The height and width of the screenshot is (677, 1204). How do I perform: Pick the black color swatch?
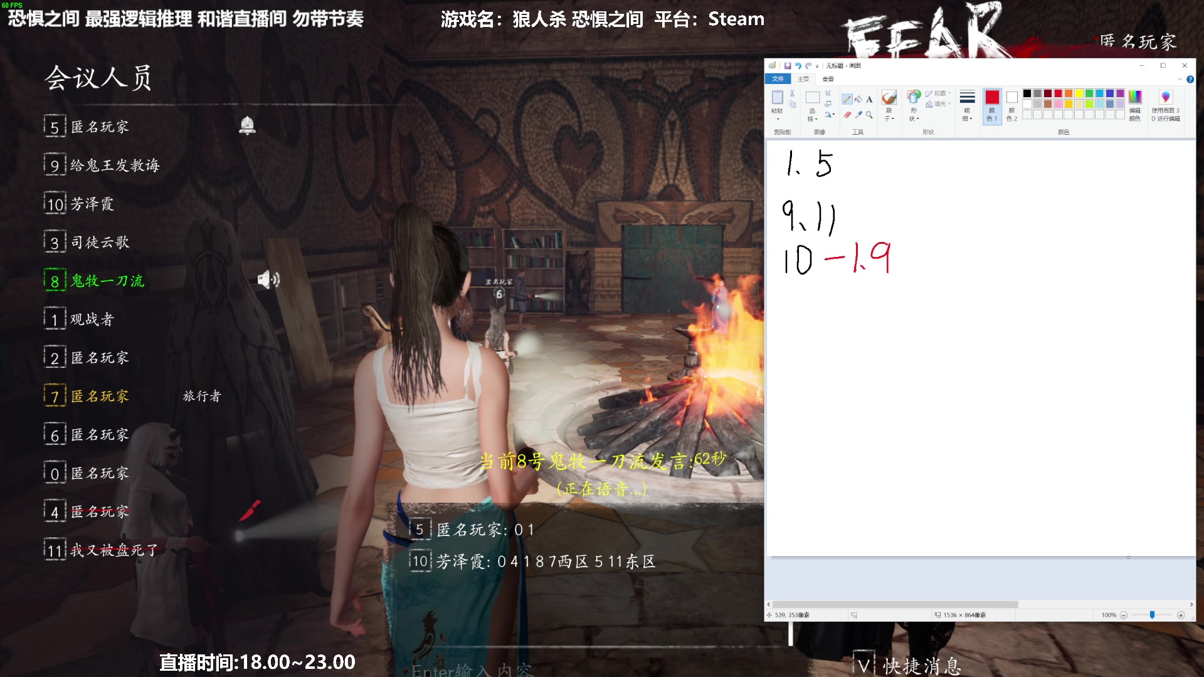pos(1027,93)
